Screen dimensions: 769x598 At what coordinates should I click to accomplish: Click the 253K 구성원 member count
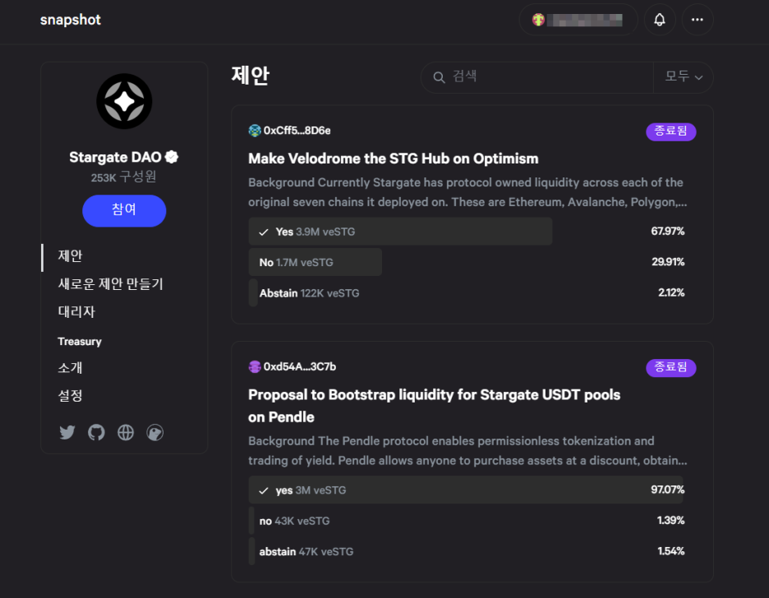tap(123, 177)
